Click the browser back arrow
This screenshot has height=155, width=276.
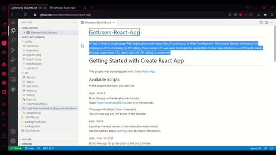point(12,15)
